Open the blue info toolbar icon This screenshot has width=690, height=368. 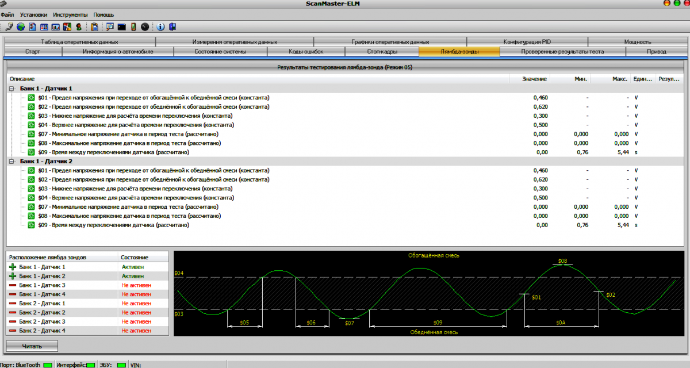pyautogui.click(x=160, y=26)
